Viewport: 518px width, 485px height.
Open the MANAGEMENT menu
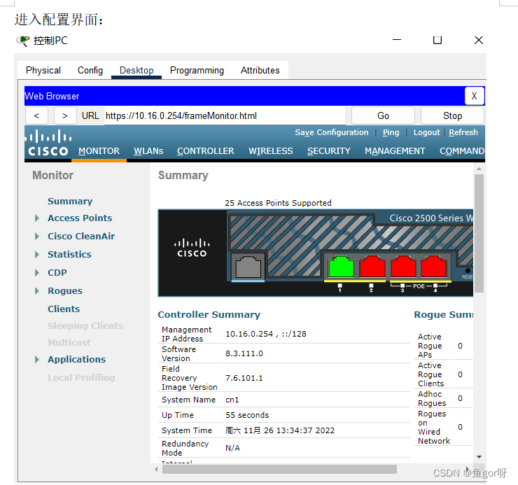click(395, 151)
